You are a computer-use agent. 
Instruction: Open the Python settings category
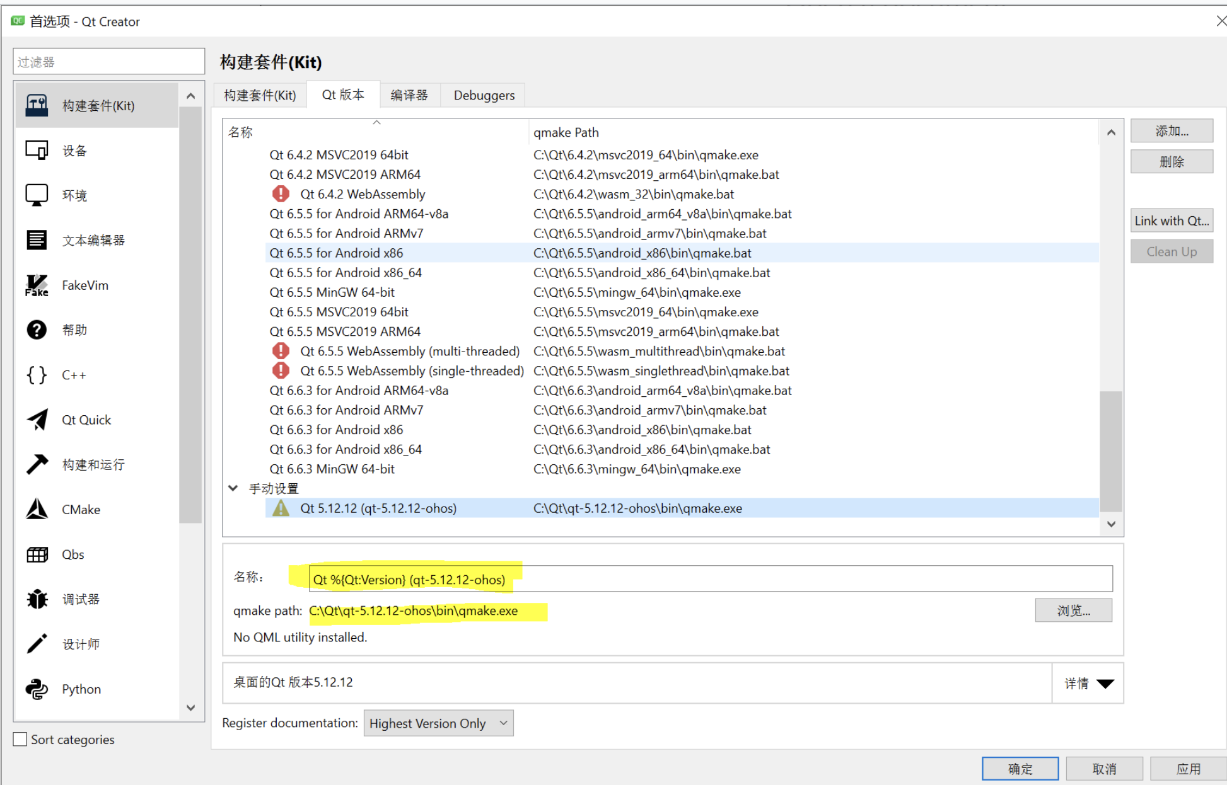tap(81, 689)
